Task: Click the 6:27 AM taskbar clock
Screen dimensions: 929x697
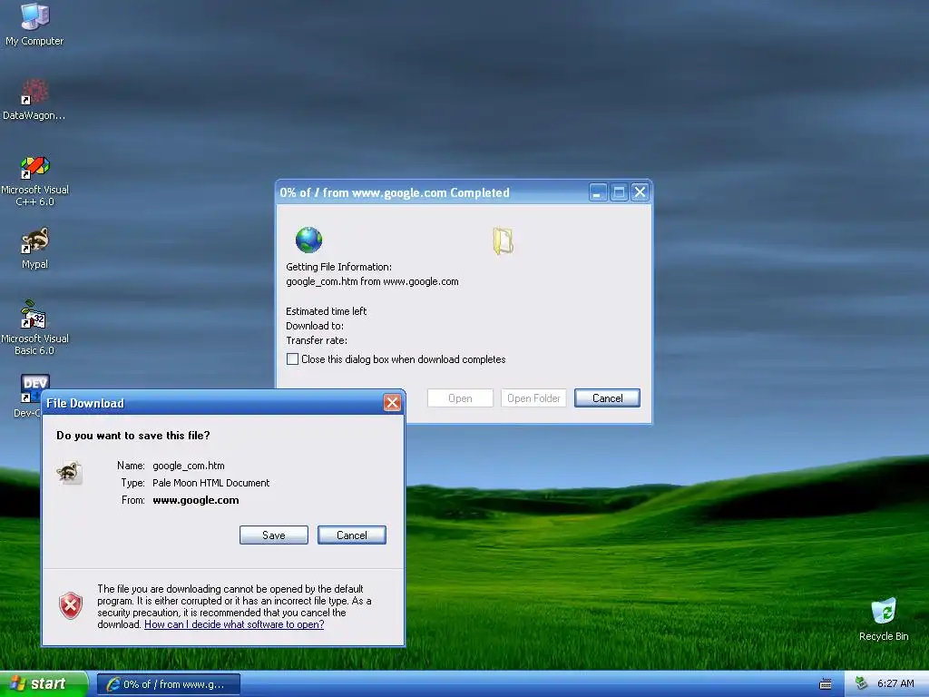Action: coord(895,683)
